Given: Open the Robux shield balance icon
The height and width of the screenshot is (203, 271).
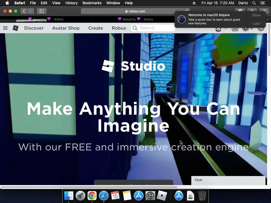Looking at the screenshot, I should (x=245, y=29).
